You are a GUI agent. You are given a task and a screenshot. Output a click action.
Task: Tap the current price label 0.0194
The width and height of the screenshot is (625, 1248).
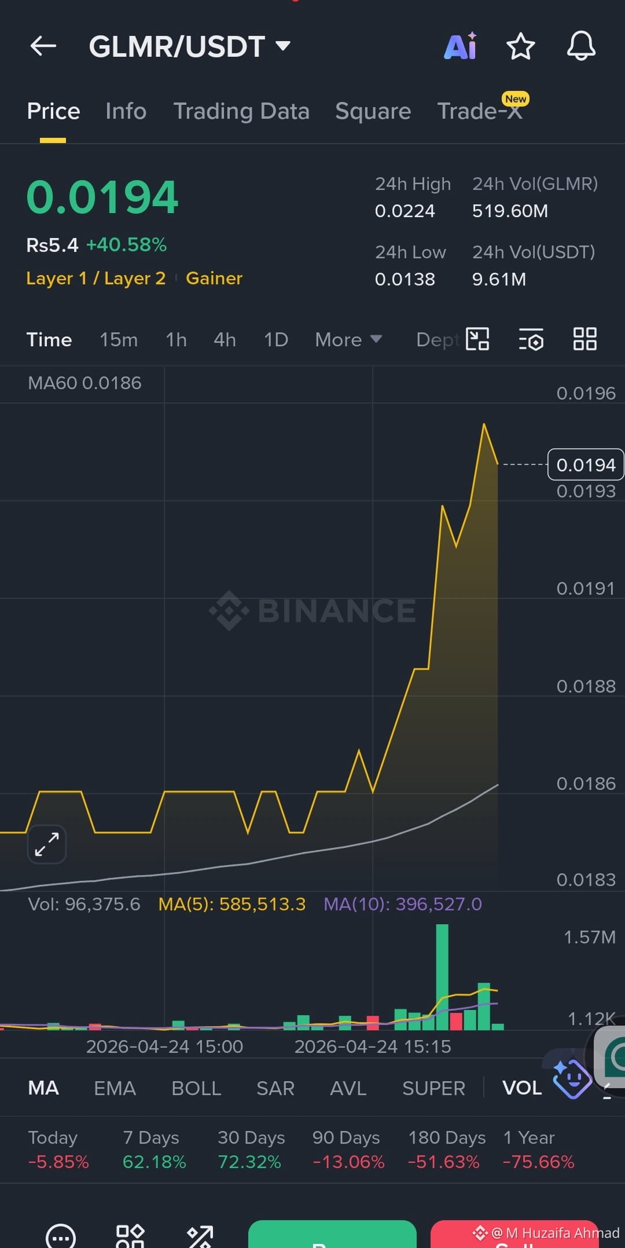pos(586,464)
